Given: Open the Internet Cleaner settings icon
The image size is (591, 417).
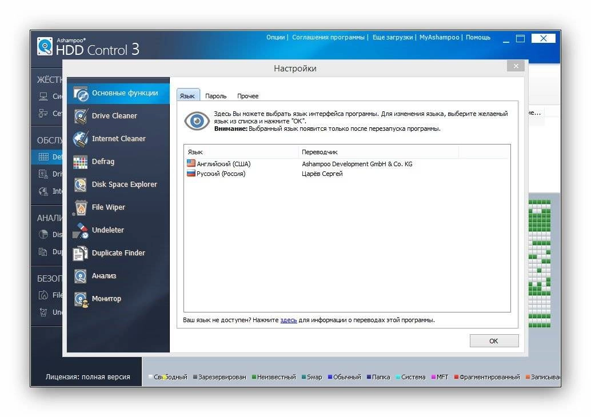Looking at the screenshot, I should [x=81, y=139].
